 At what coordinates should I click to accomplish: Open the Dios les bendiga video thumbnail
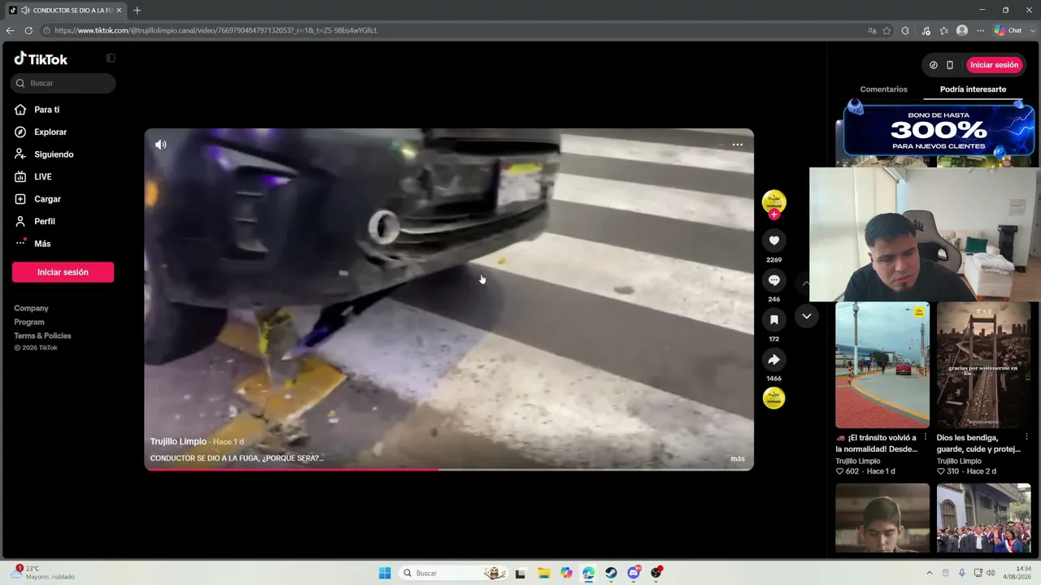984,365
